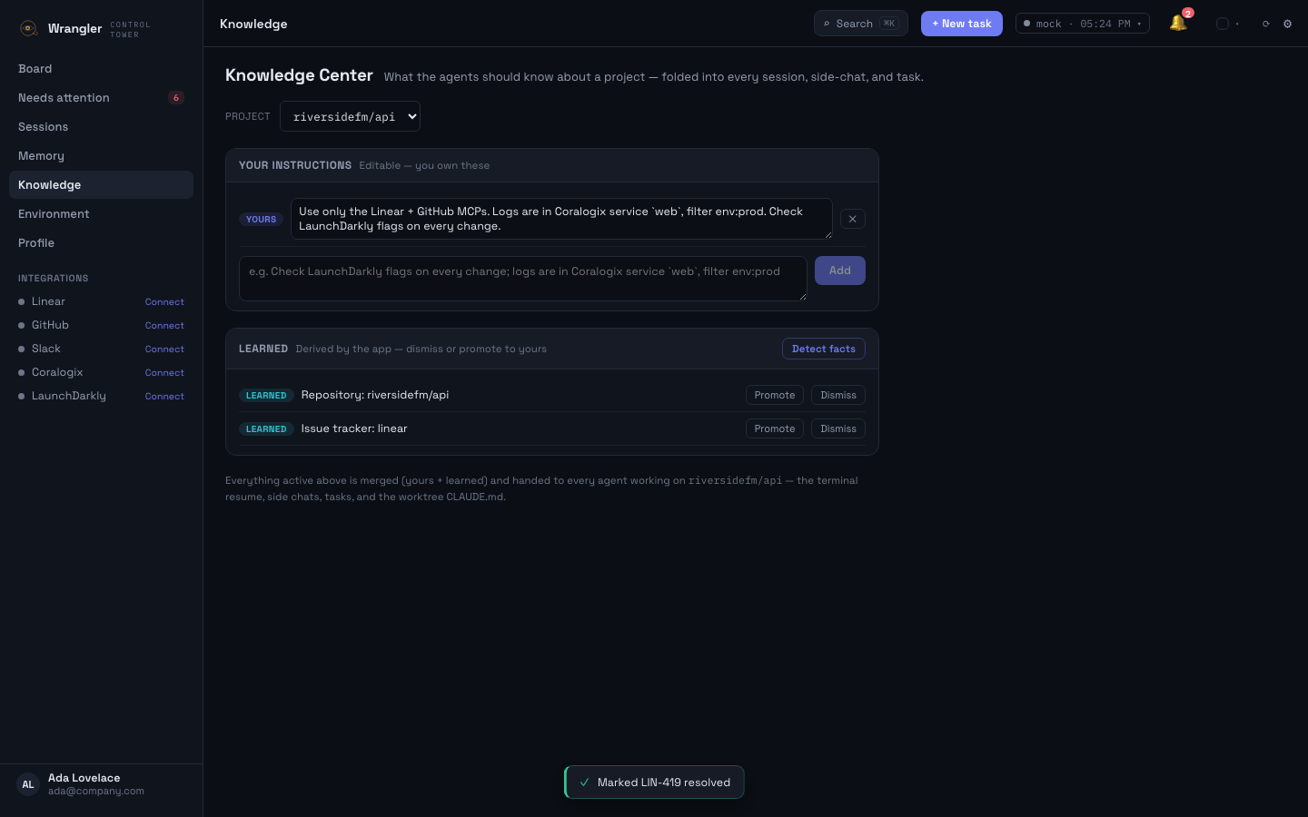Click LEARNED tag beside Issue tracker row
This screenshot has height=817, width=1308.
pos(266,429)
